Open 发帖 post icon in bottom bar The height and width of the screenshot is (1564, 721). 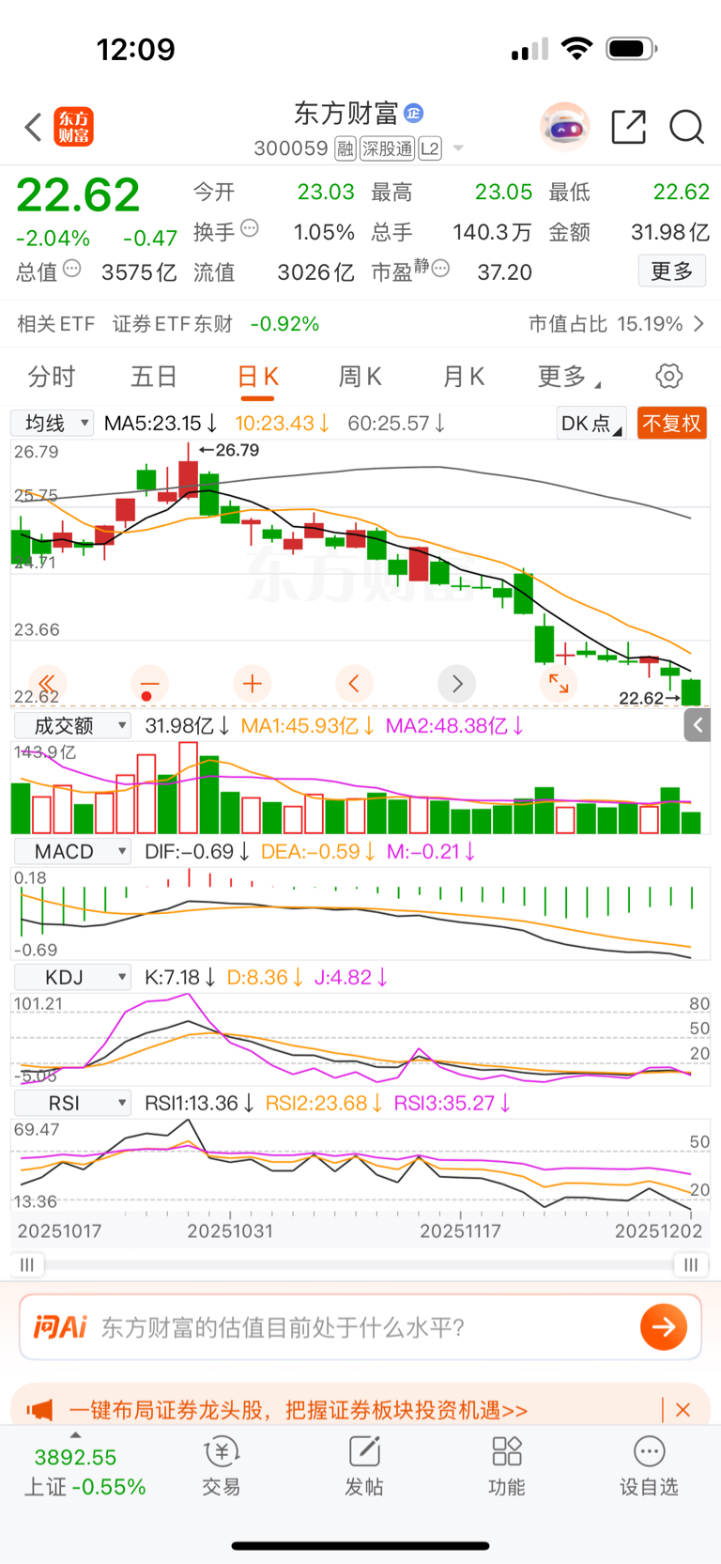364,1453
